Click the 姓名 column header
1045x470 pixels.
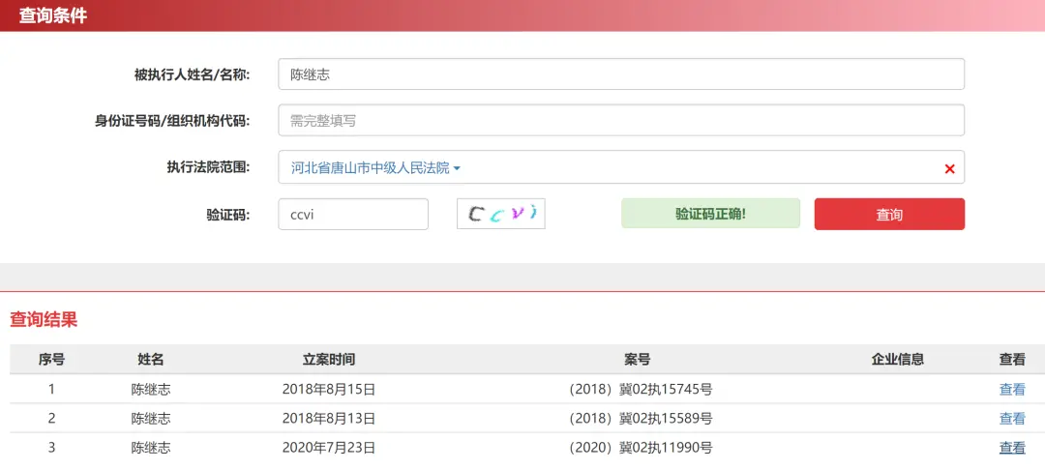pos(151,360)
